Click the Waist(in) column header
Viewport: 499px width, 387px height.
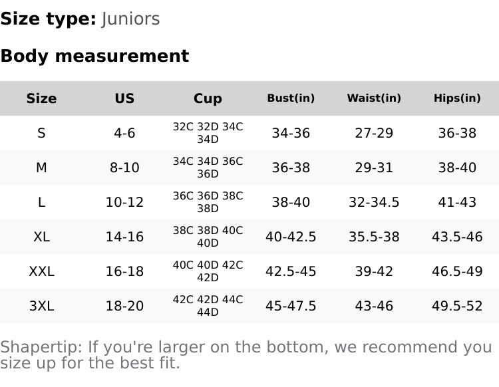[x=374, y=98]
